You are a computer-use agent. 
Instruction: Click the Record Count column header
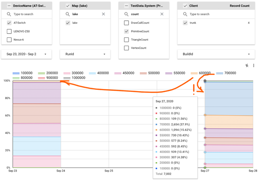240,6
